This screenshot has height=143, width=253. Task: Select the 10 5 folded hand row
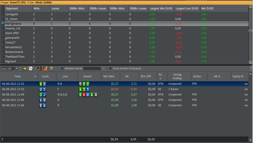124,89
